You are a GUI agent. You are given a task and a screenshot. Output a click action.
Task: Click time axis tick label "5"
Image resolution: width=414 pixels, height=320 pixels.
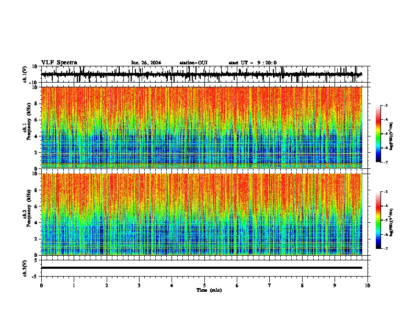pyautogui.click(x=204, y=285)
